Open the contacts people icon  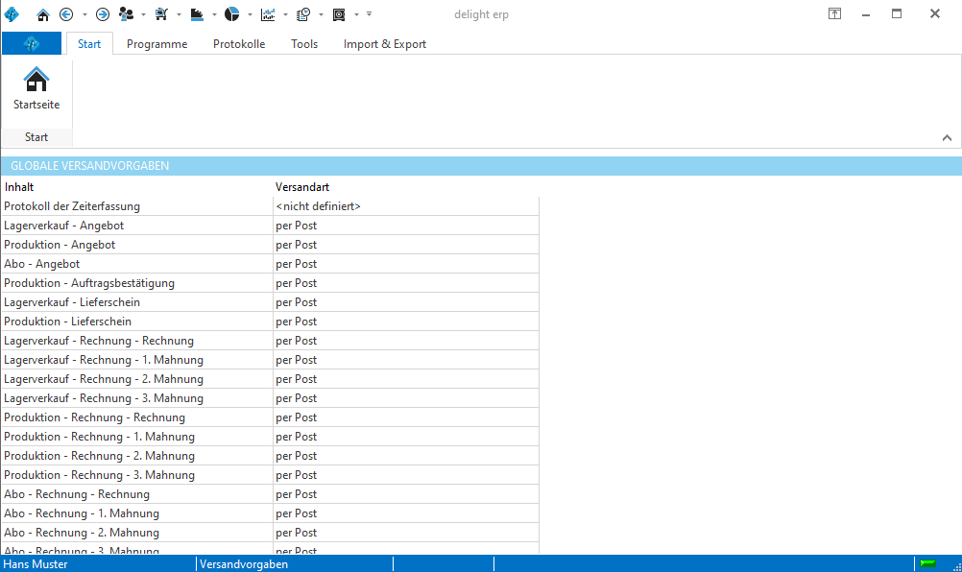(x=126, y=14)
